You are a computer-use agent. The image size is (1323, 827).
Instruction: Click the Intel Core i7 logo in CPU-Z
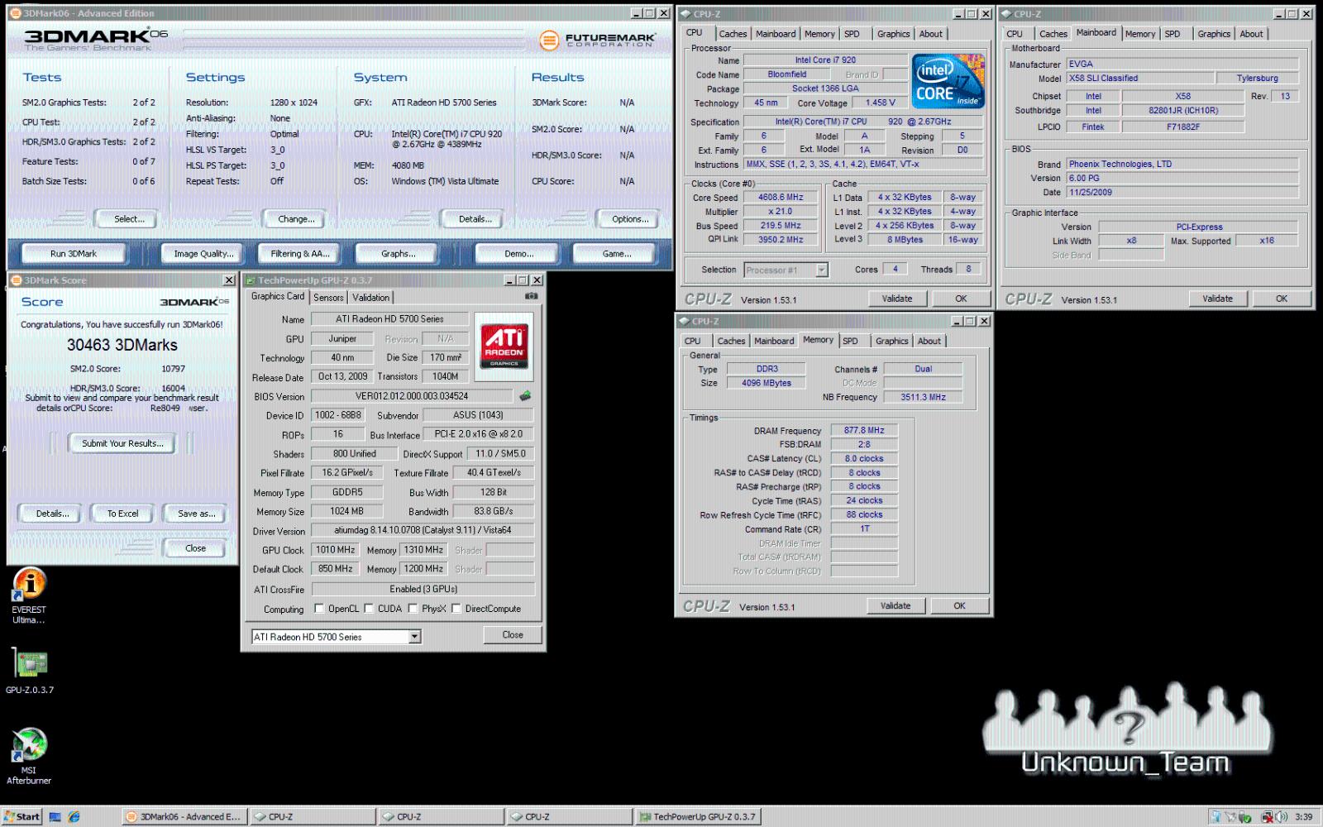click(x=948, y=80)
